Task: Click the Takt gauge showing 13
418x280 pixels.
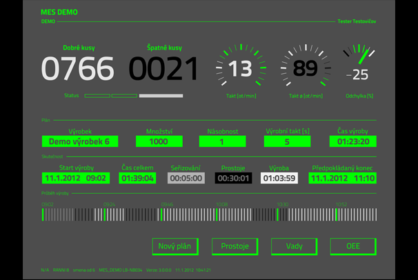Action: 241,69
